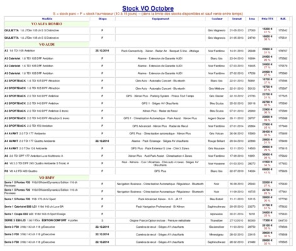Select the VO BMW section heading
296x251 pixels.
point(47,178)
